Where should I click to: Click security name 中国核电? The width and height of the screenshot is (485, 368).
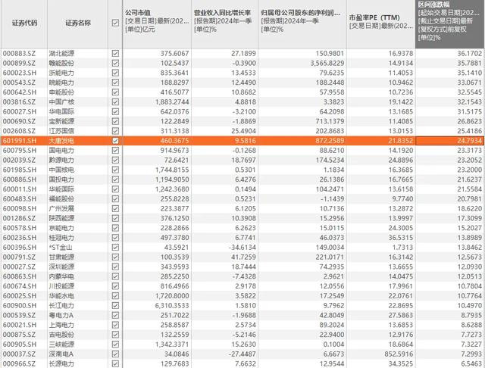(x=61, y=170)
